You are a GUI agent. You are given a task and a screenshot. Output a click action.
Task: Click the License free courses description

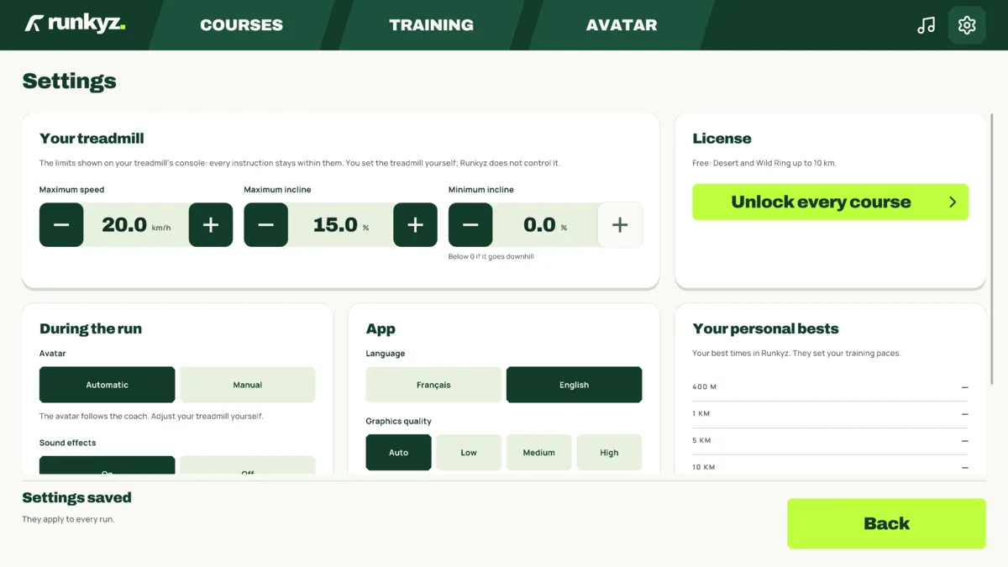tap(764, 163)
